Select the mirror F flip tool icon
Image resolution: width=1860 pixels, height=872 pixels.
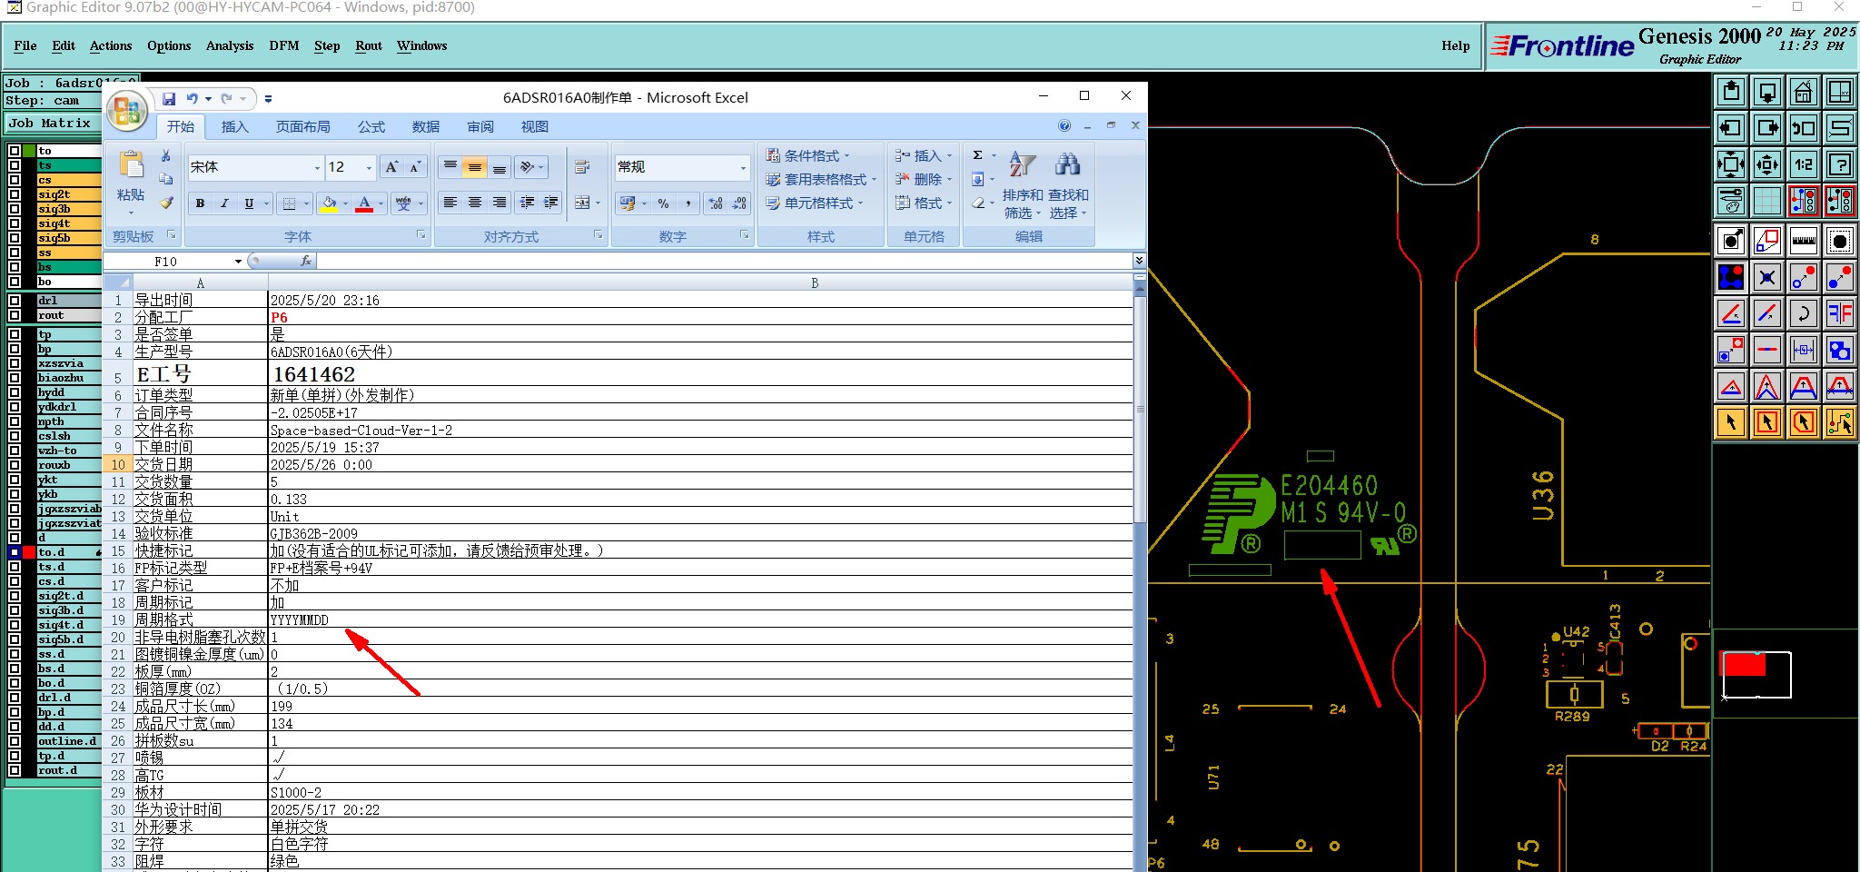[1840, 313]
